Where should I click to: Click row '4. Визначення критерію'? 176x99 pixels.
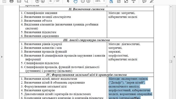tap(38, 90)
